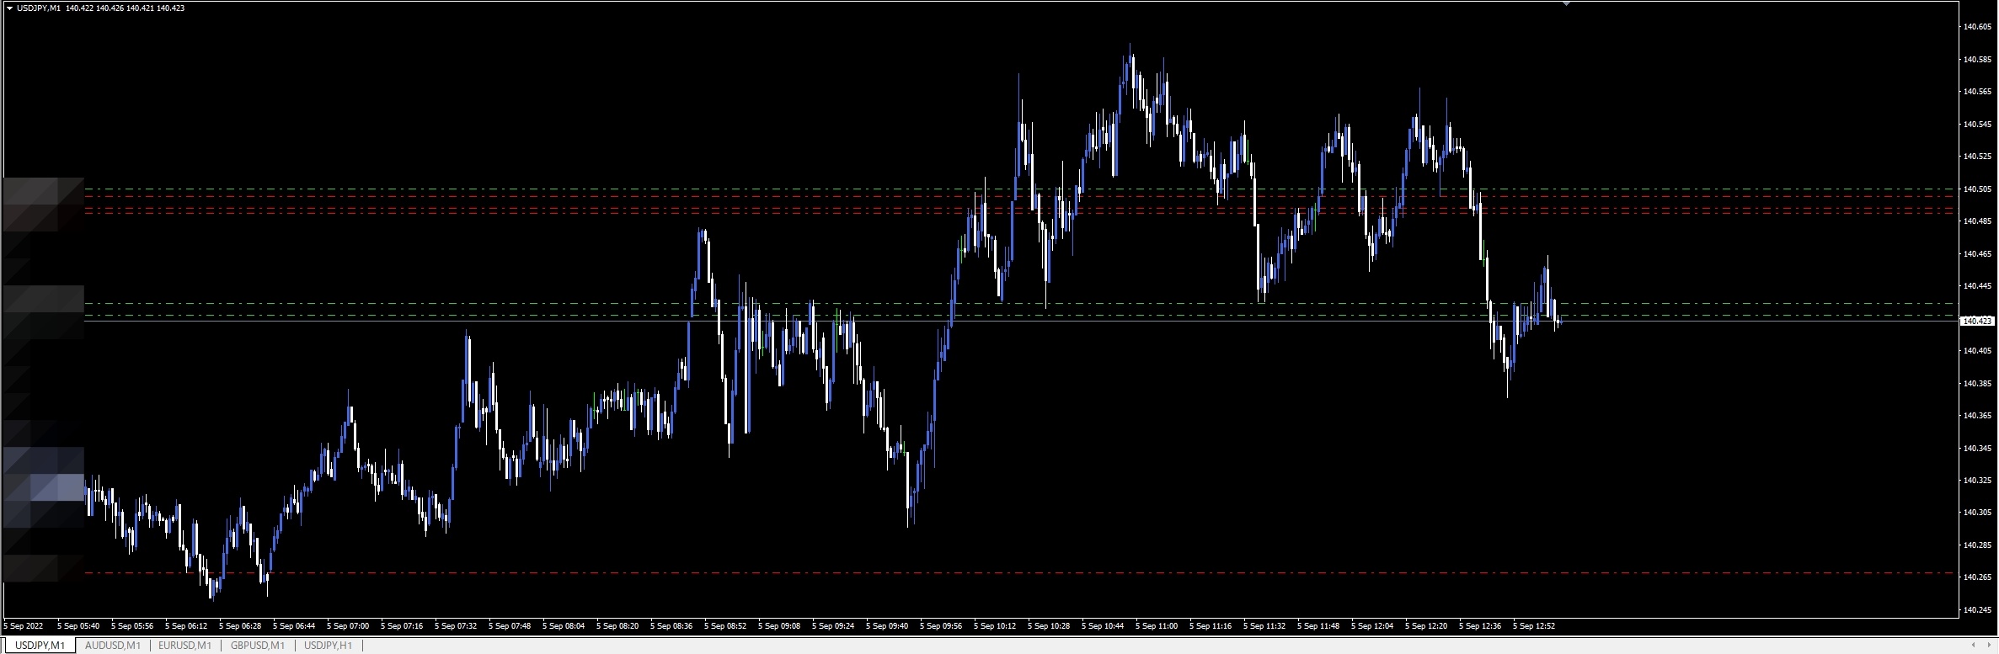This screenshot has width=1999, height=654.
Task: Click the 5 Sep 08:36 time label
Action: click(x=671, y=626)
